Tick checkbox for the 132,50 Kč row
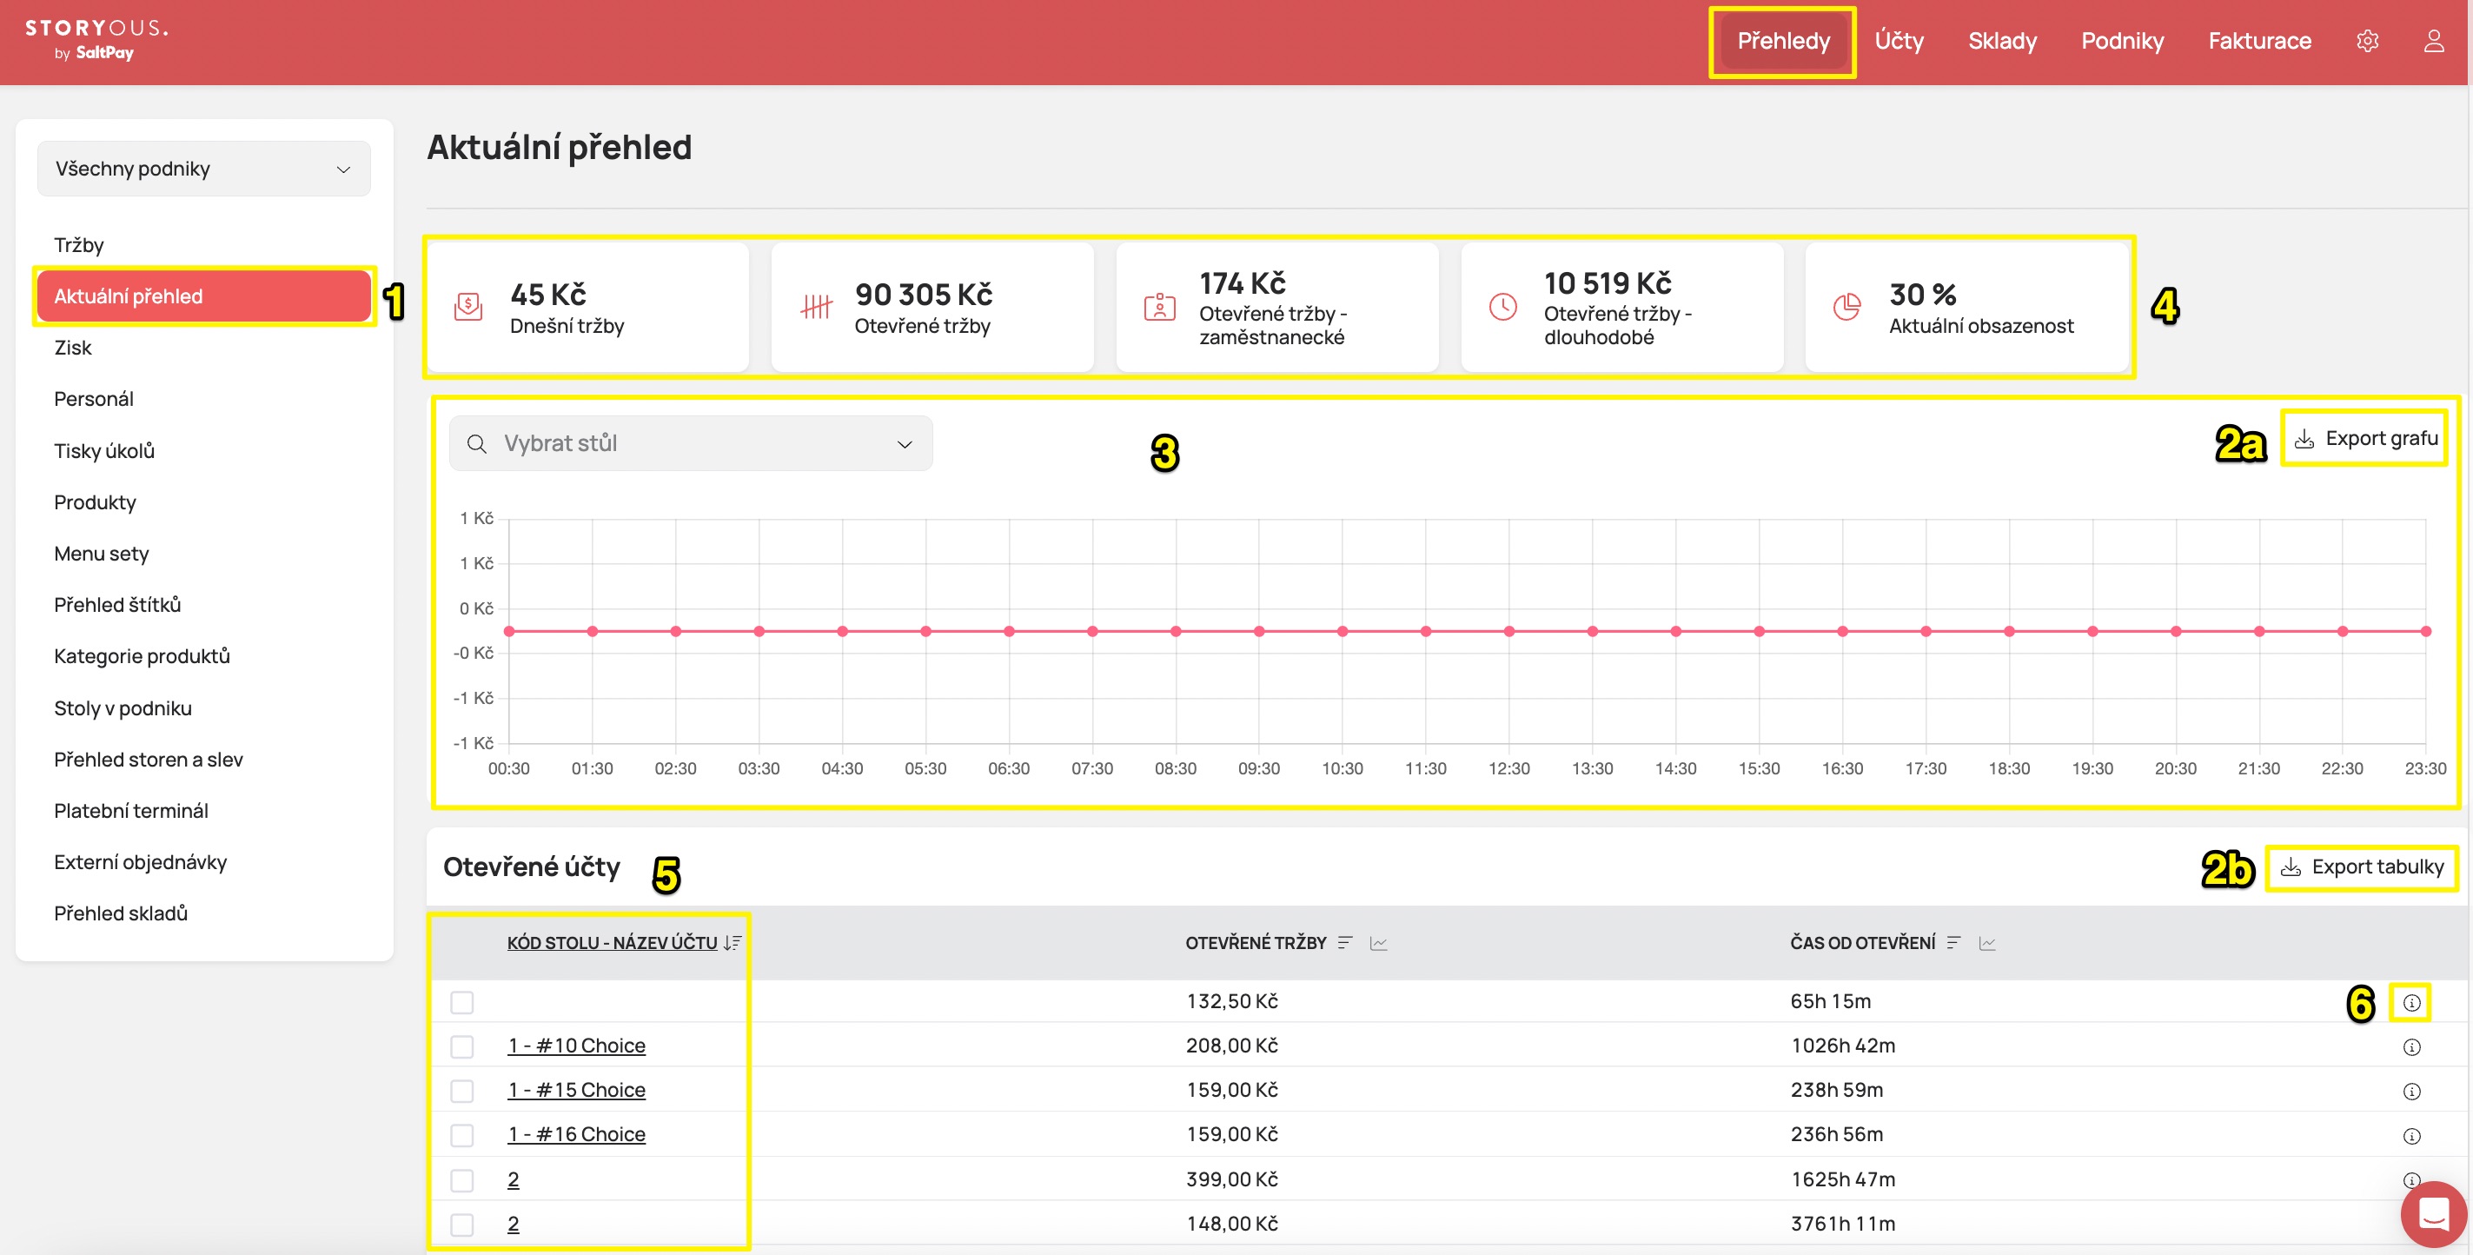Image resolution: width=2473 pixels, height=1255 pixels. [461, 1002]
